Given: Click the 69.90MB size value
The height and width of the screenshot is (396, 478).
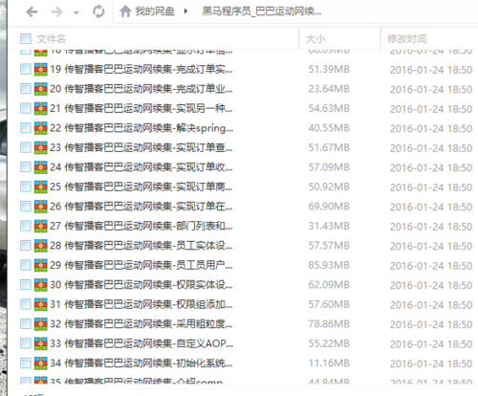Looking at the screenshot, I should tap(329, 207).
